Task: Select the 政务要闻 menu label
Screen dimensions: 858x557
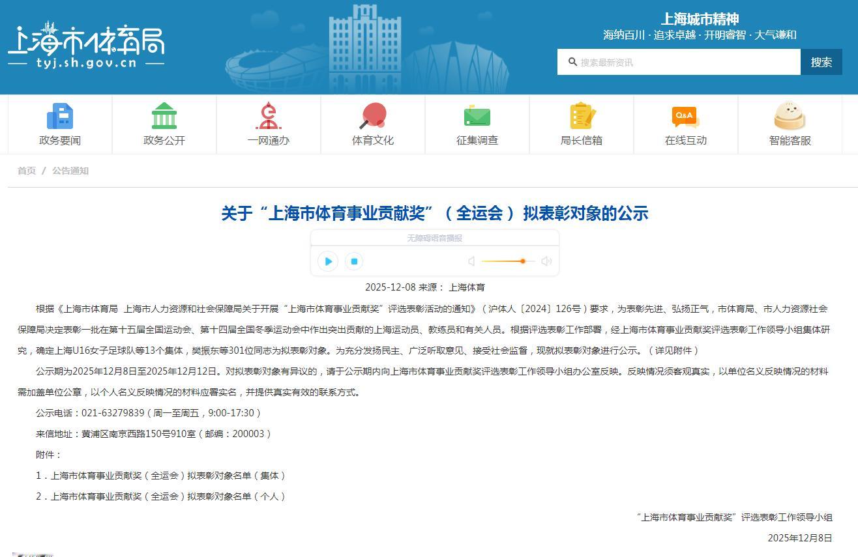Action: pyautogui.click(x=60, y=140)
